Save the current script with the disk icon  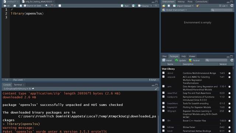click(x=21, y=6)
